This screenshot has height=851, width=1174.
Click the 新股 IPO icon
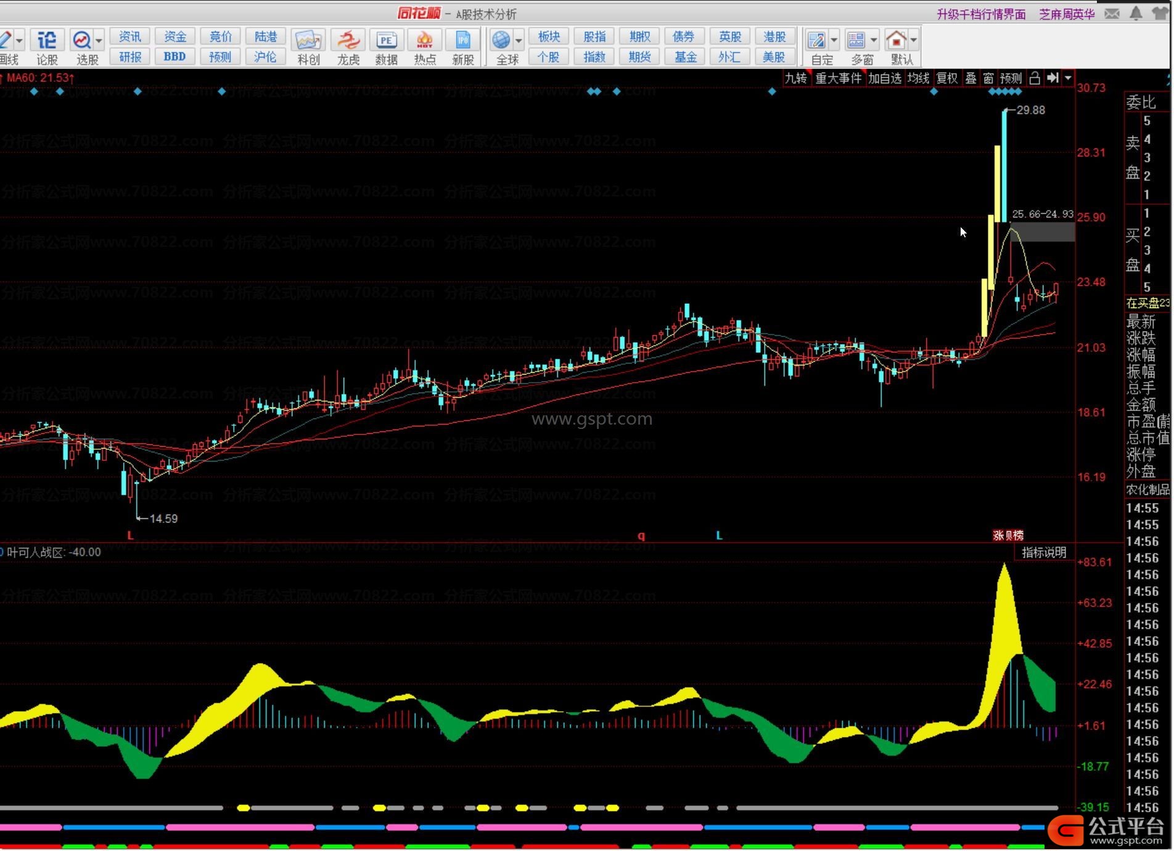pyautogui.click(x=462, y=41)
